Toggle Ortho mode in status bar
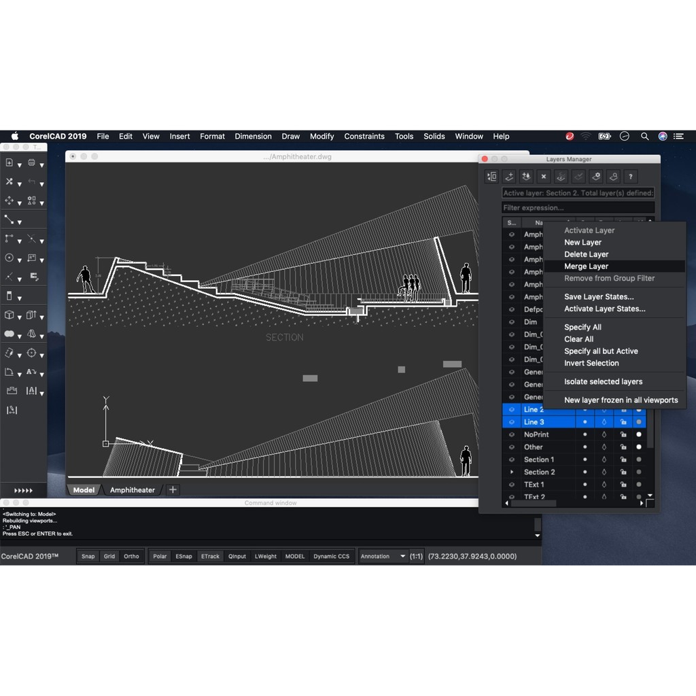The height and width of the screenshot is (696, 696). (x=131, y=556)
